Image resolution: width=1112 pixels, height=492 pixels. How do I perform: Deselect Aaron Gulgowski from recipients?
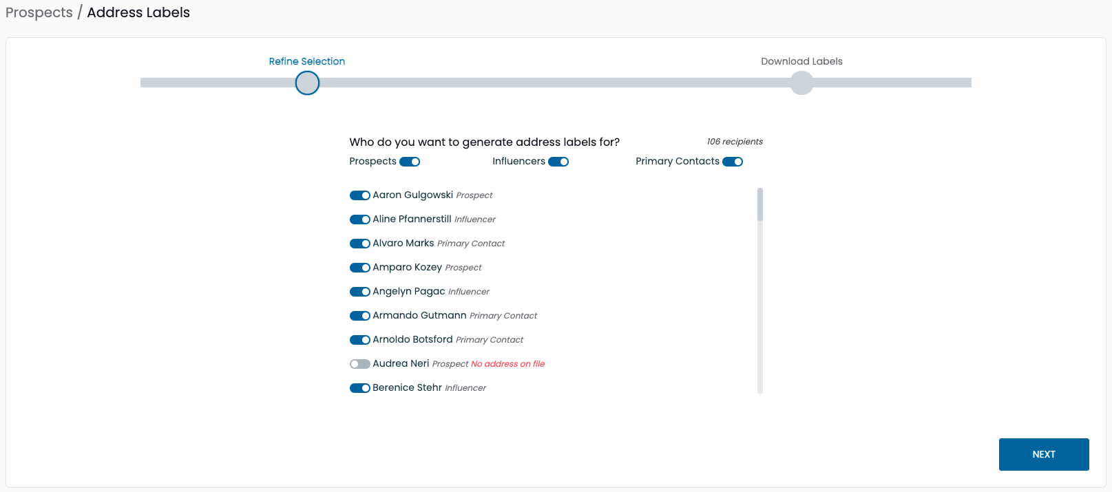359,195
